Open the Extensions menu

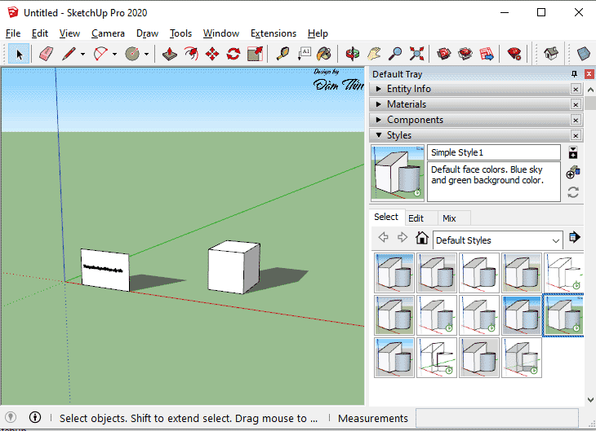(x=274, y=33)
